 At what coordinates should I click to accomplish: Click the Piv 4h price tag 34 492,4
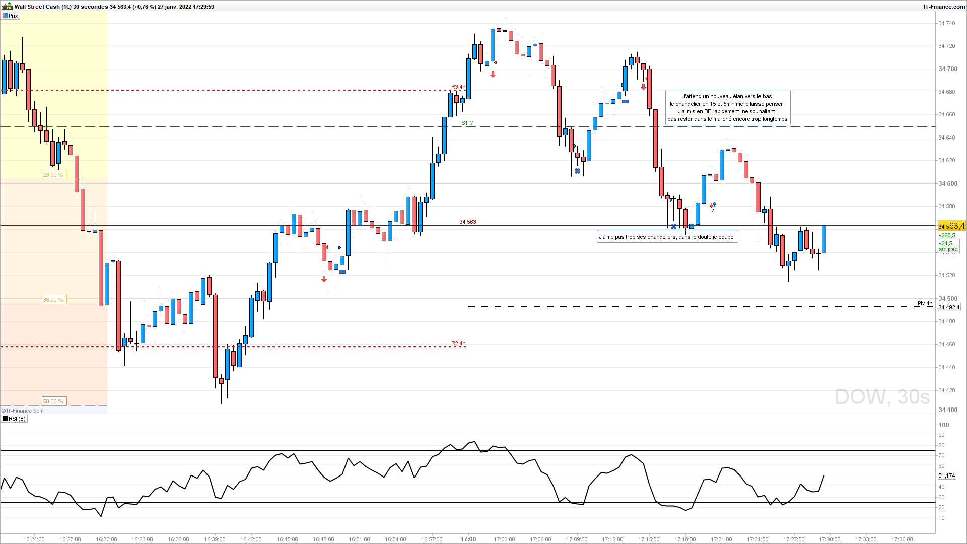[x=948, y=307]
